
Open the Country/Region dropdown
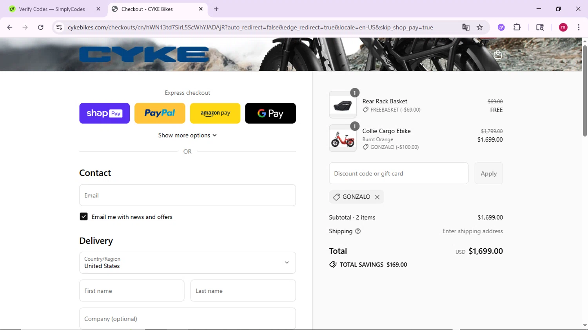tap(187, 263)
